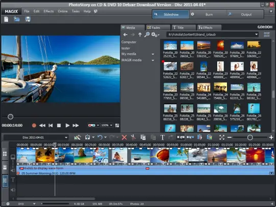Open the Effects tab
The width and height of the screenshot is (276, 207).
tap(209, 28)
